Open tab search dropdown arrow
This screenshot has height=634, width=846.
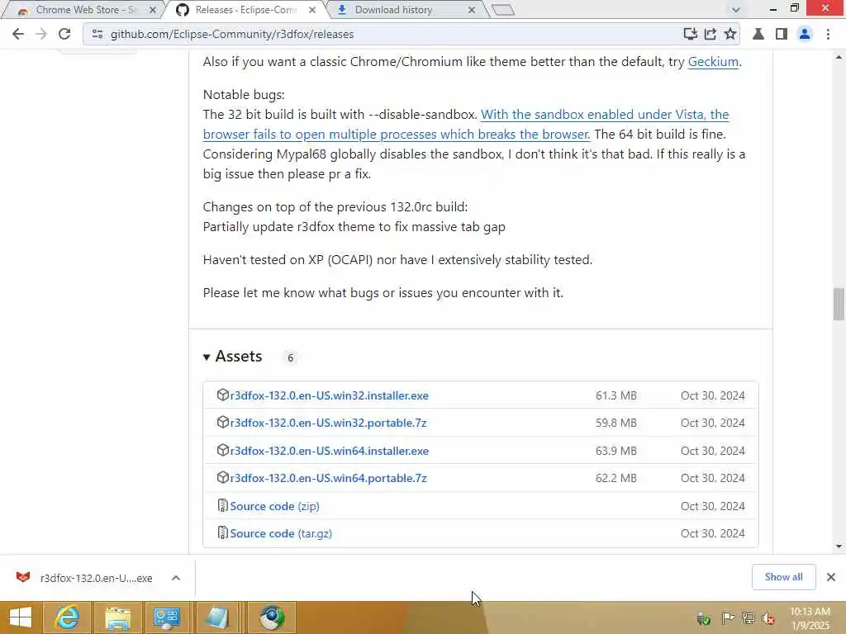[735, 10]
